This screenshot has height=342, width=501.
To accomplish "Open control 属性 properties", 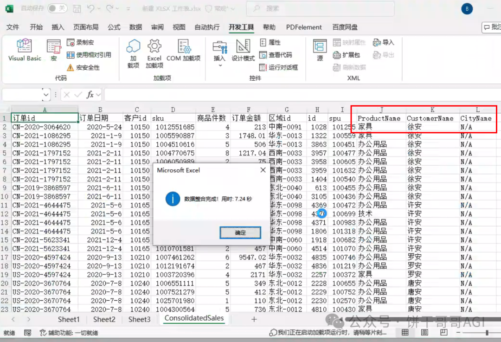I will click(270, 42).
